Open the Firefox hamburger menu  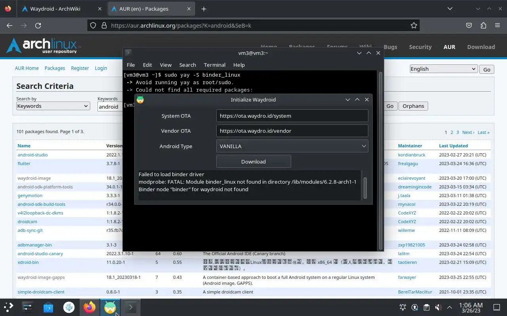(x=497, y=25)
